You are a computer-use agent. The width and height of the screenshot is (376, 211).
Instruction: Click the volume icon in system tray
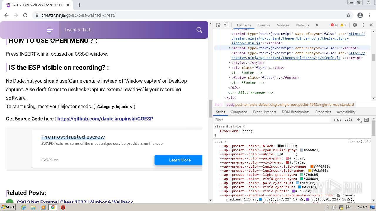point(334,207)
